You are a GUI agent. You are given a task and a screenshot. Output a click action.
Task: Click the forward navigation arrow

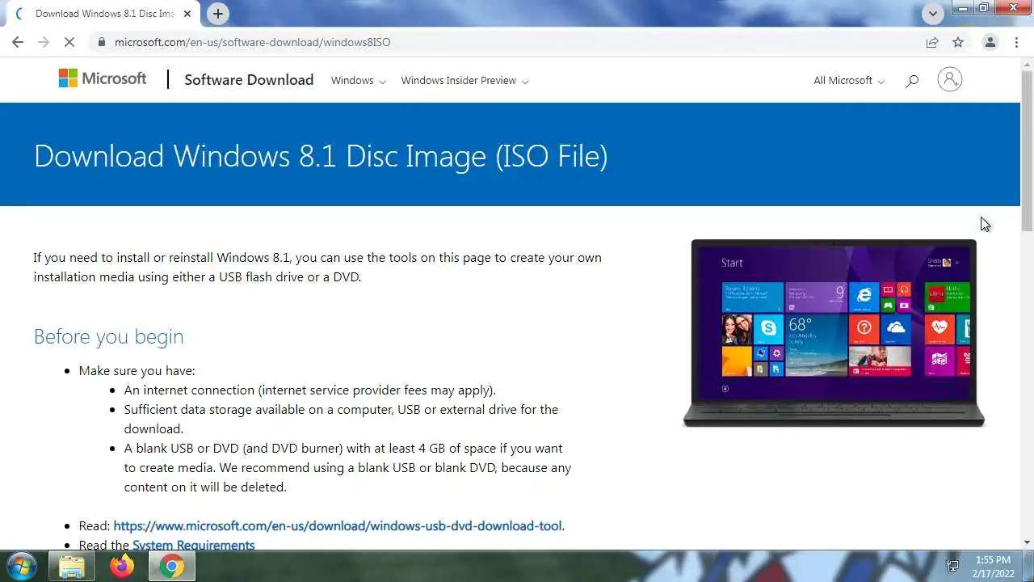coord(44,42)
